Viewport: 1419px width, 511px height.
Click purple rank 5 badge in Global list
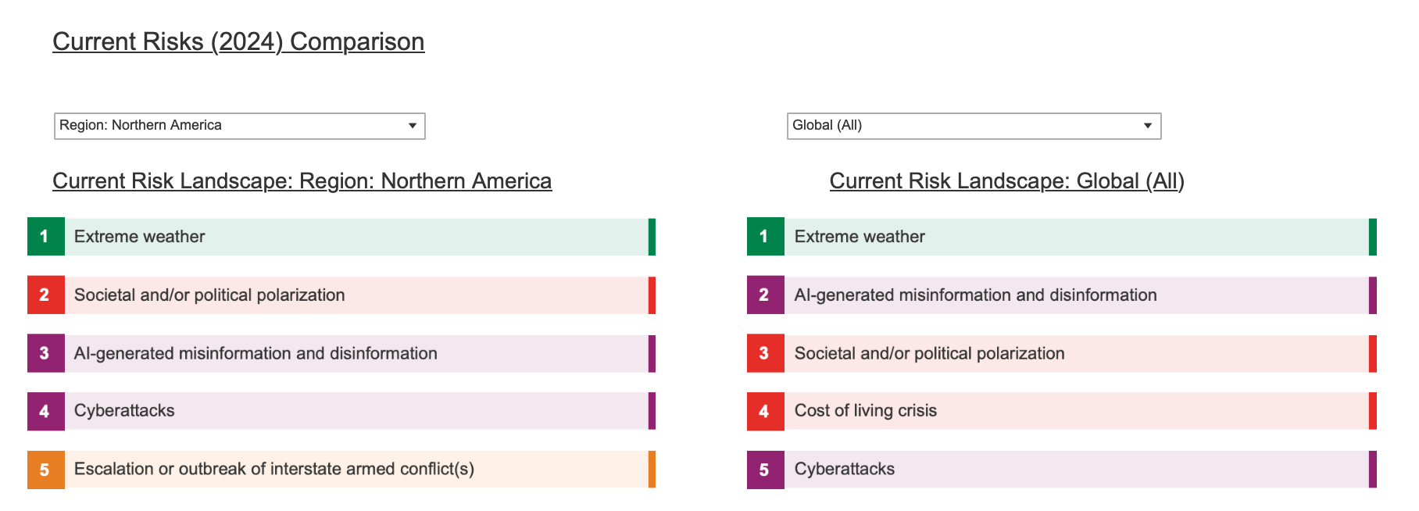(x=766, y=470)
